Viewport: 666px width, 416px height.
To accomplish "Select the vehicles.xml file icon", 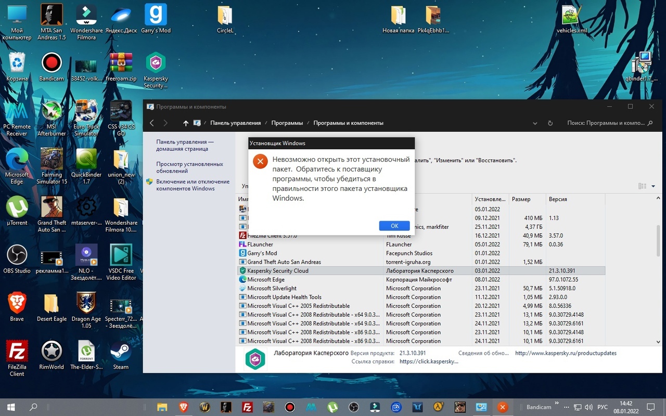I will 571,19.
